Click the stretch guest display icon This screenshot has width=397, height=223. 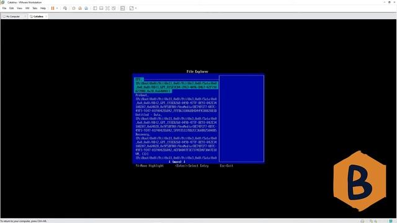click(132, 8)
